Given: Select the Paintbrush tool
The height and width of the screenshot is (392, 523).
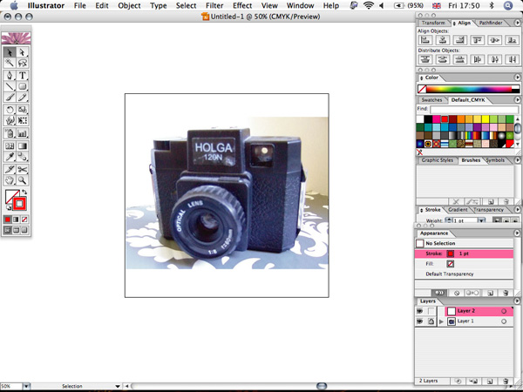Looking at the screenshot, I should pyautogui.click(x=10, y=98).
